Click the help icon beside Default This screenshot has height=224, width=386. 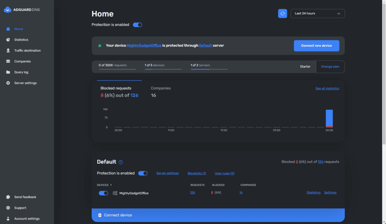coord(121,162)
